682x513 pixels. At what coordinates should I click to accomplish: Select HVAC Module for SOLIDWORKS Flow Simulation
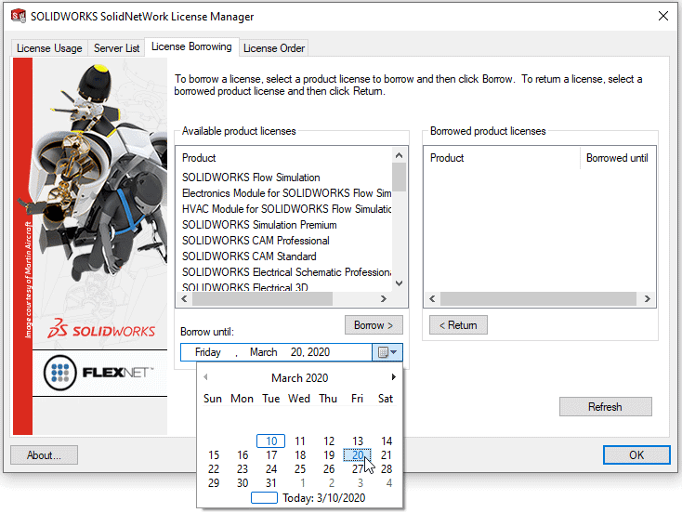pyautogui.click(x=286, y=209)
